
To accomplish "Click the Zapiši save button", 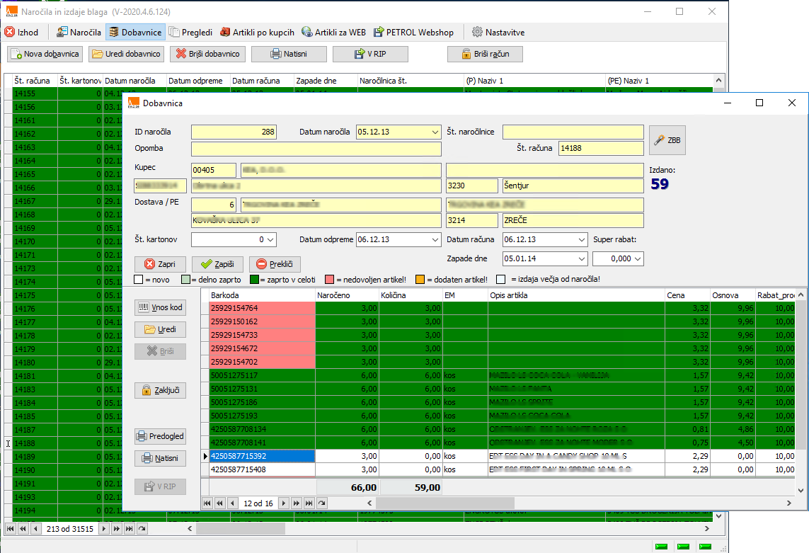I will coord(217,264).
